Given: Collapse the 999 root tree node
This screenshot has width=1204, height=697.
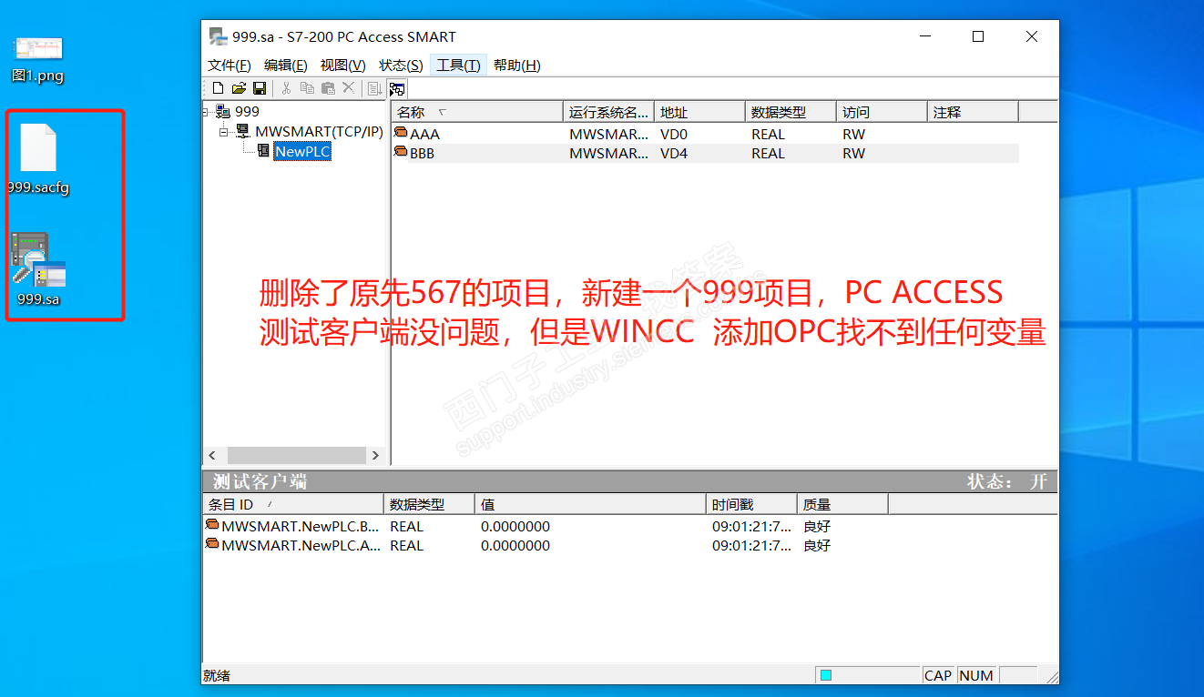Looking at the screenshot, I should pos(207,112).
